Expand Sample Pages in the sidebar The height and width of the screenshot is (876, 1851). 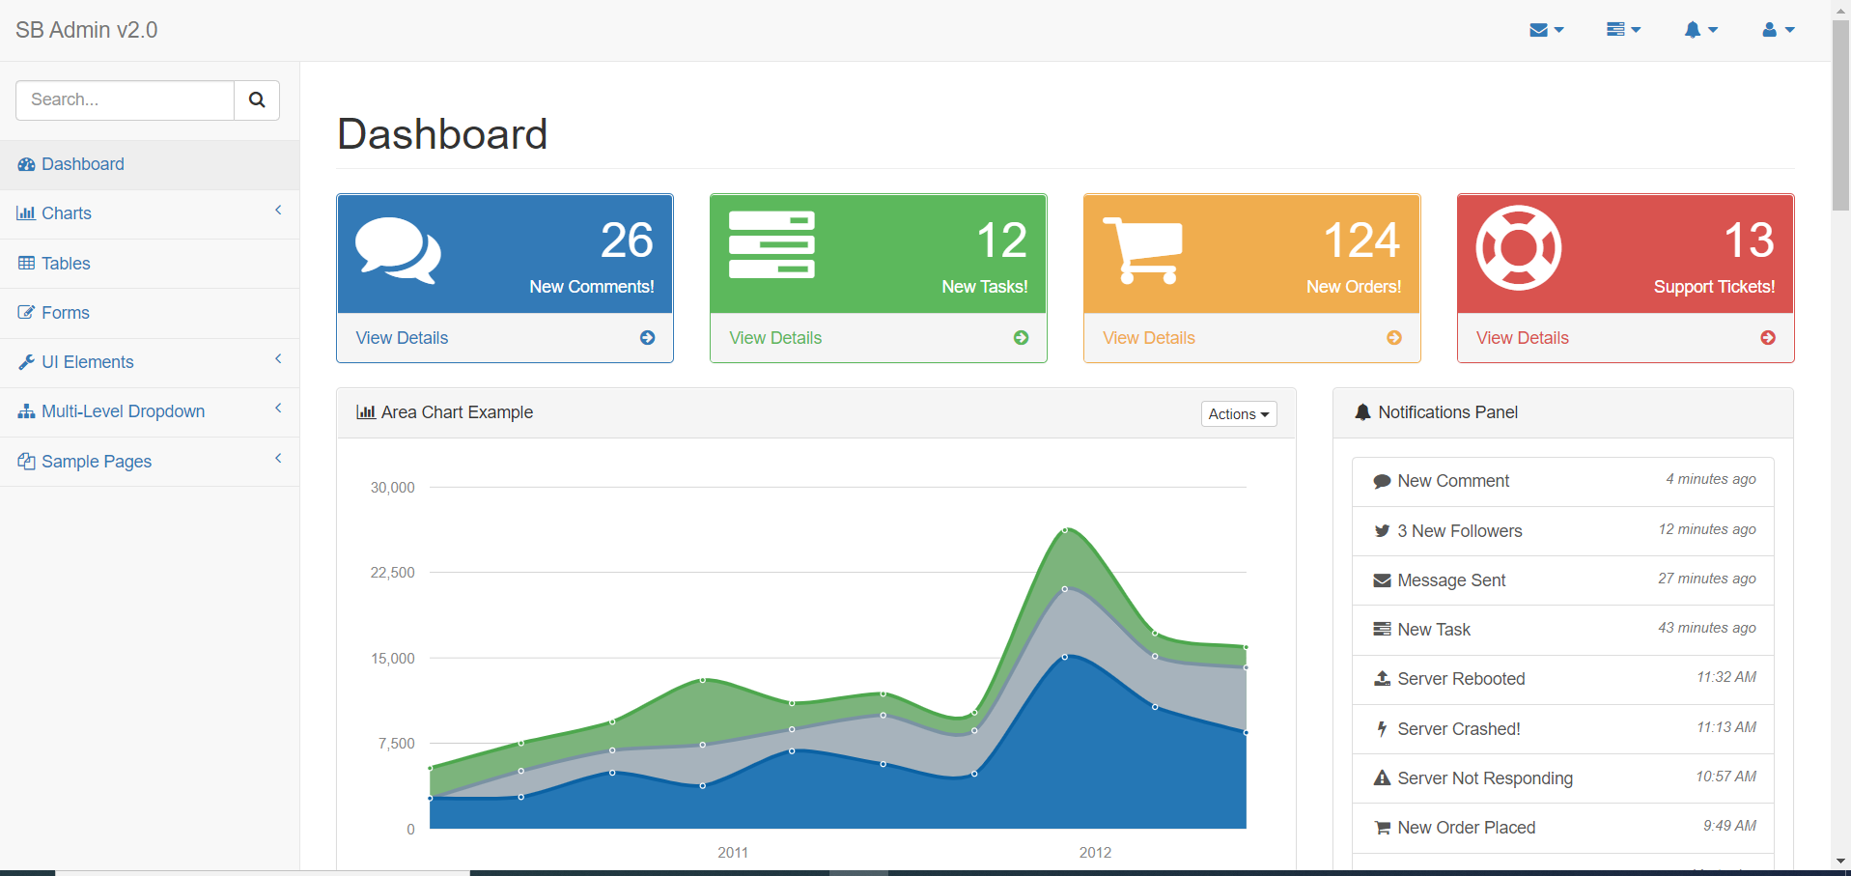pos(150,462)
